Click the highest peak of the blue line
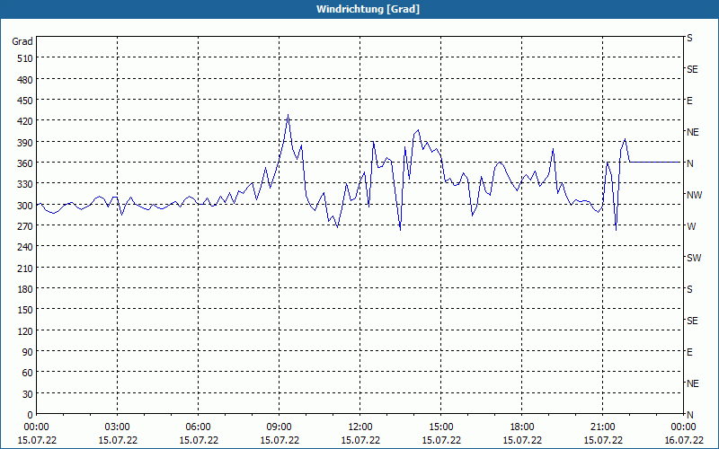 pyautogui.click(x=288, y=115)
